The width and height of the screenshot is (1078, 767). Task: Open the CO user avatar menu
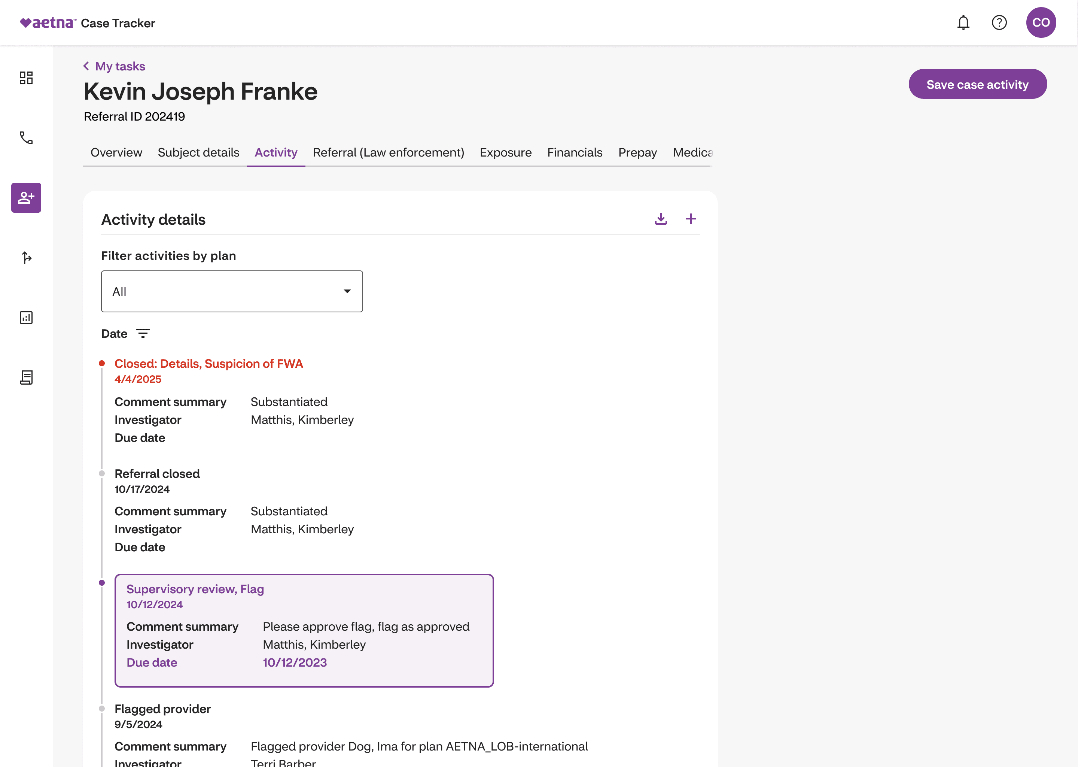click(1041, 23)
